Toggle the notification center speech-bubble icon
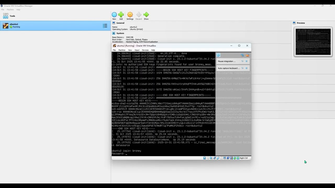Image resolution: width=335 pixels, height=188 pixels. click(x=219, y=55)
